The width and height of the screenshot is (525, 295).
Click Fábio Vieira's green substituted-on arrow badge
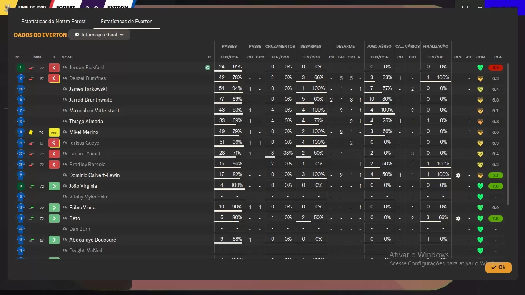pyautogui.click(x=54, y=208)
